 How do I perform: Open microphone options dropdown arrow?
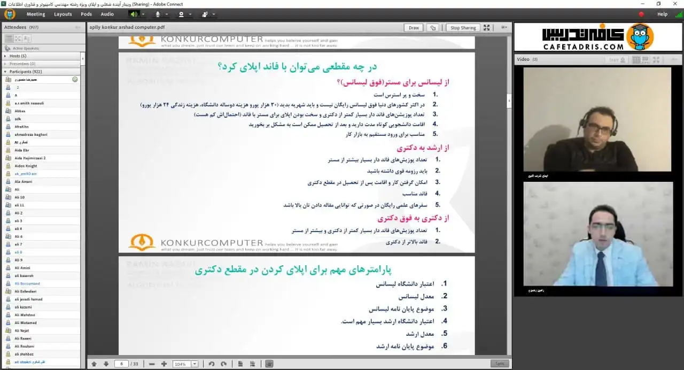coord(166,14)
